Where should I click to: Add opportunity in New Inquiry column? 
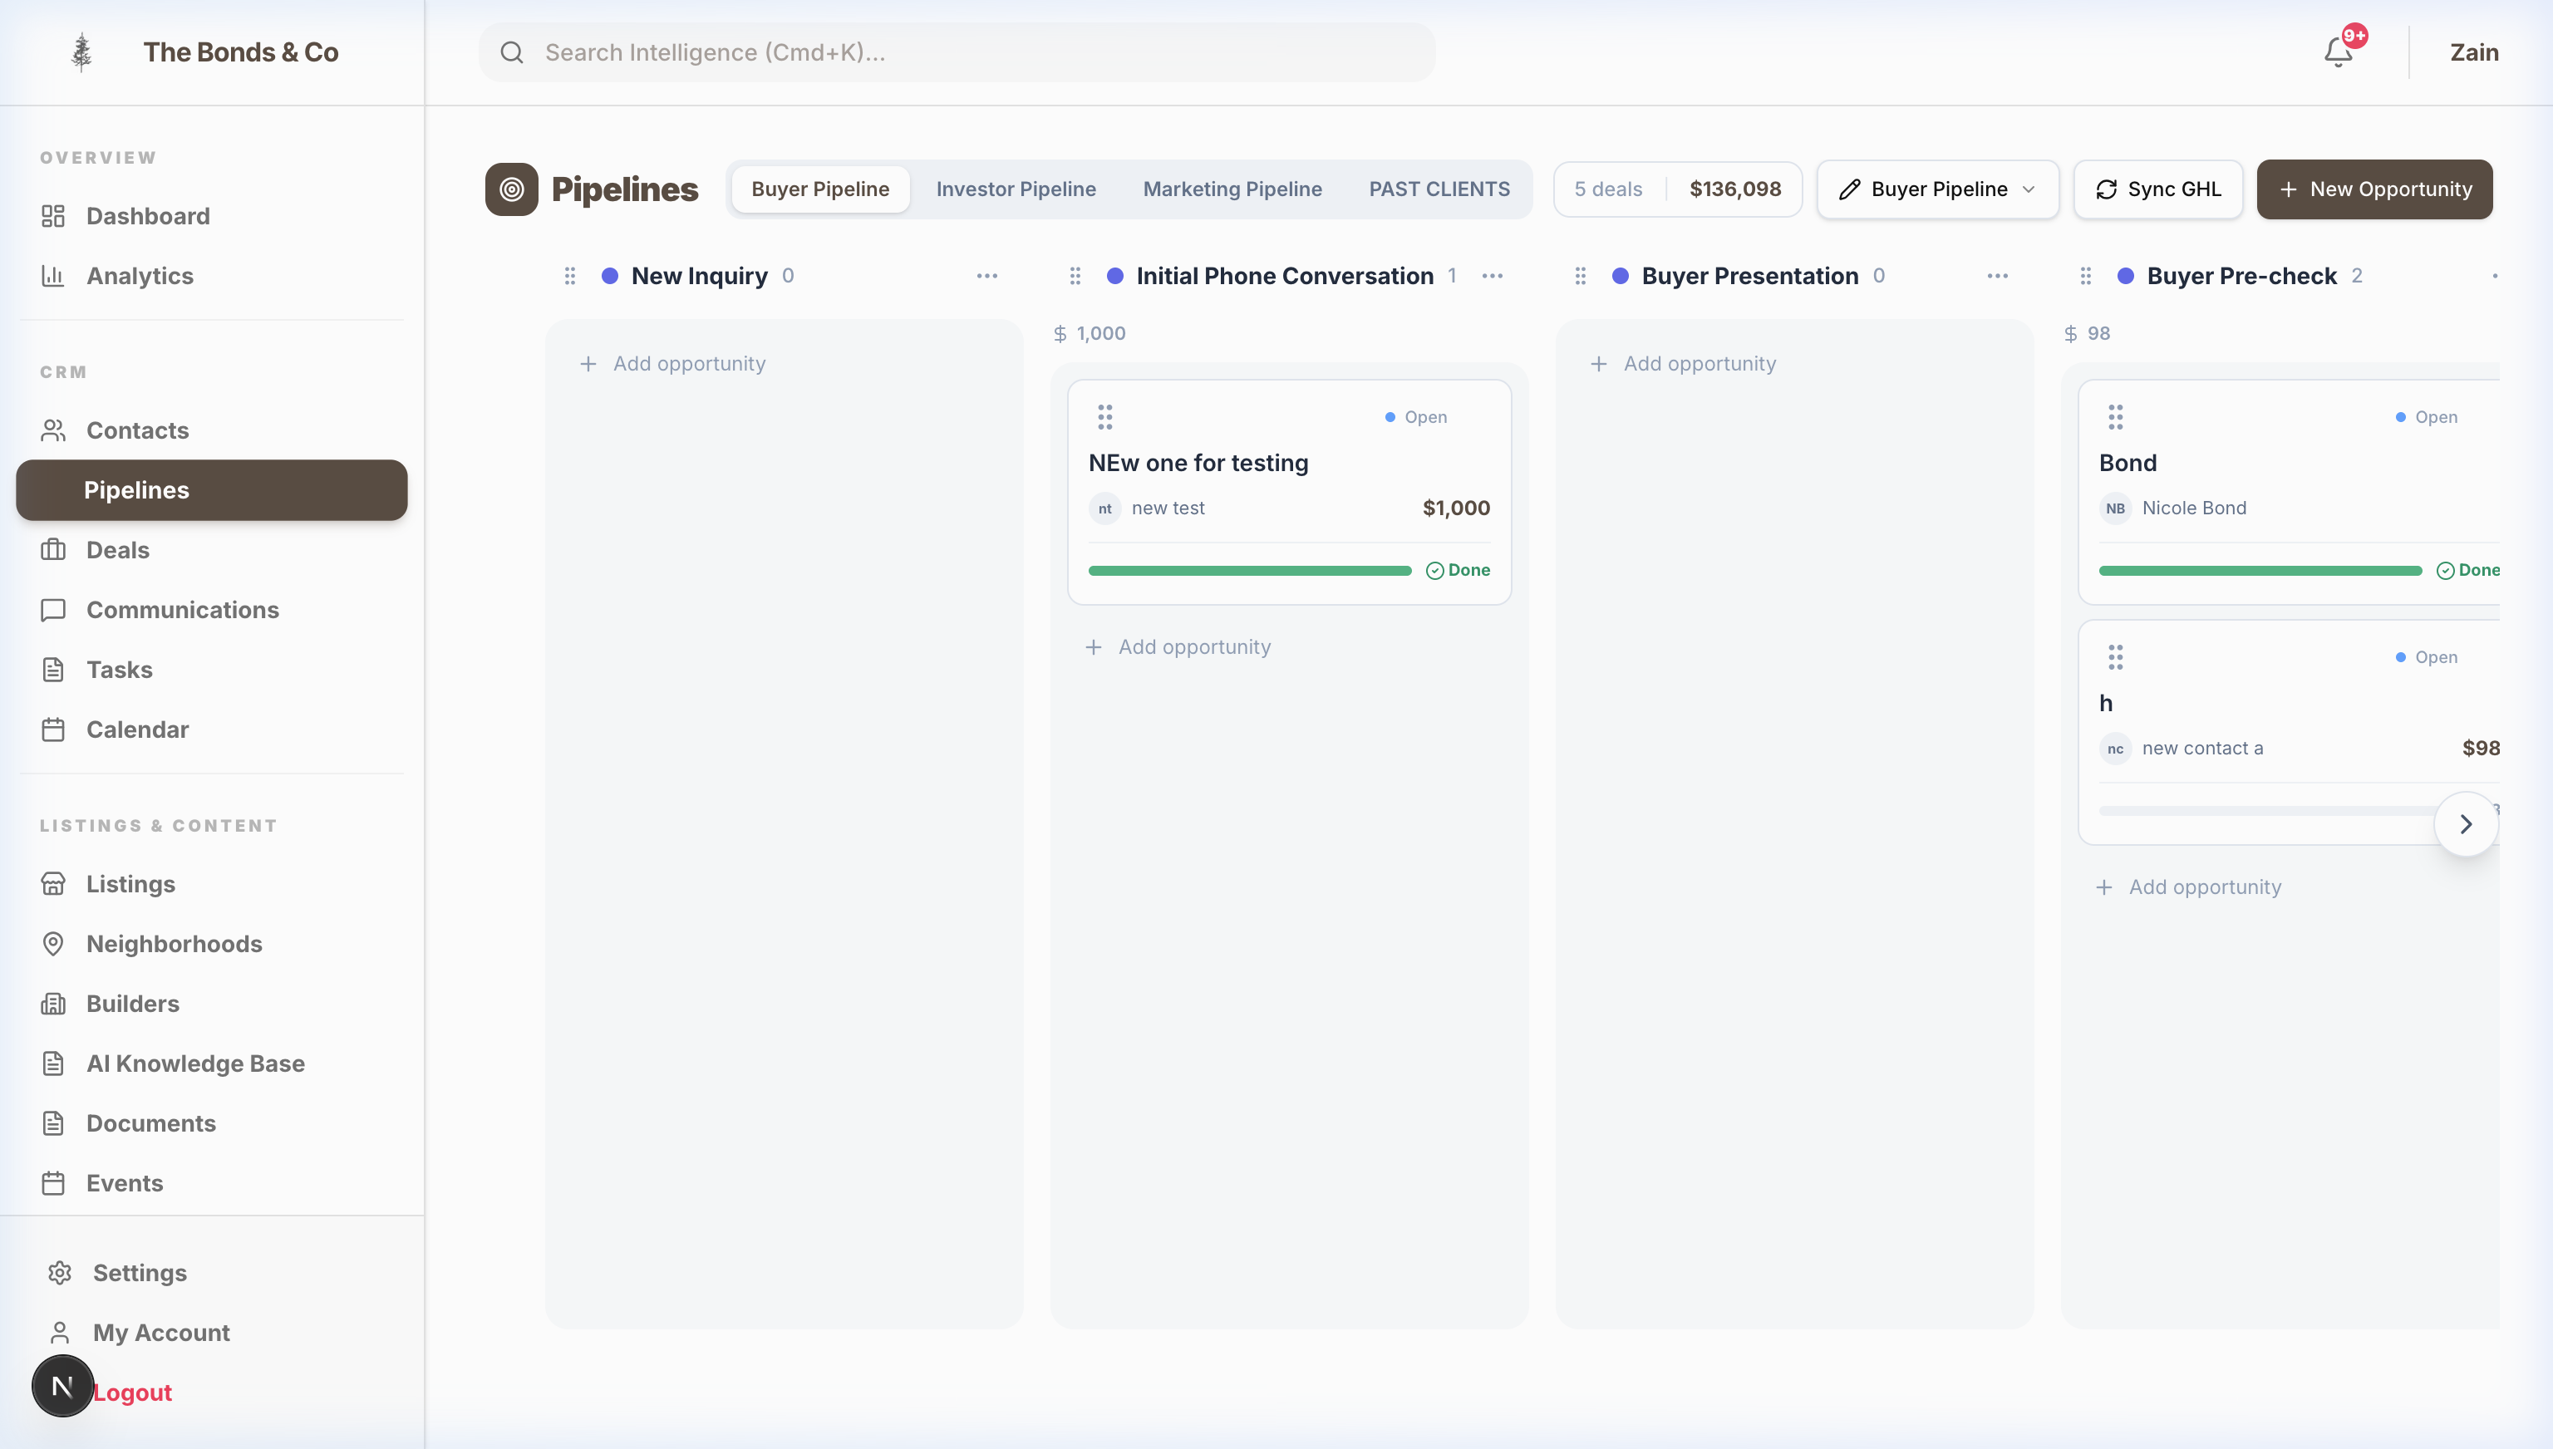pos(673,363)
